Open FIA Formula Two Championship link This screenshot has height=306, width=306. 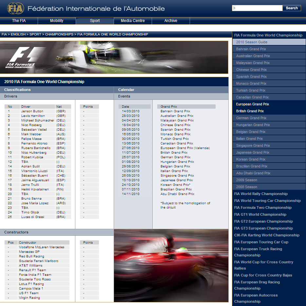pos(263,208)
